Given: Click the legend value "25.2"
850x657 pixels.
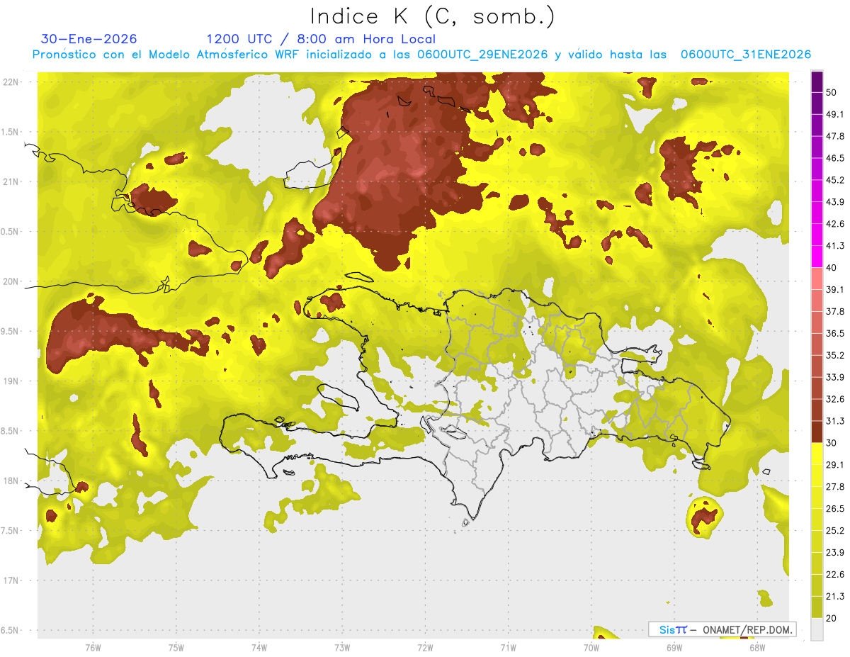Looking at the screenshot, I should coord(835,530).
